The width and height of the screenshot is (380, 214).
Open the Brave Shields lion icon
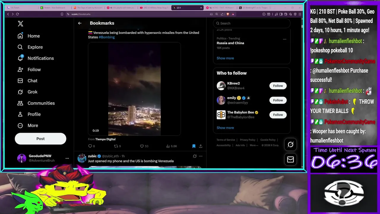pos(228,14)
